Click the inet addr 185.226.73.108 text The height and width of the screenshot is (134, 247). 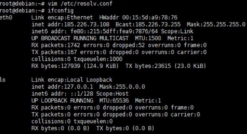click(x=70, y=24)
